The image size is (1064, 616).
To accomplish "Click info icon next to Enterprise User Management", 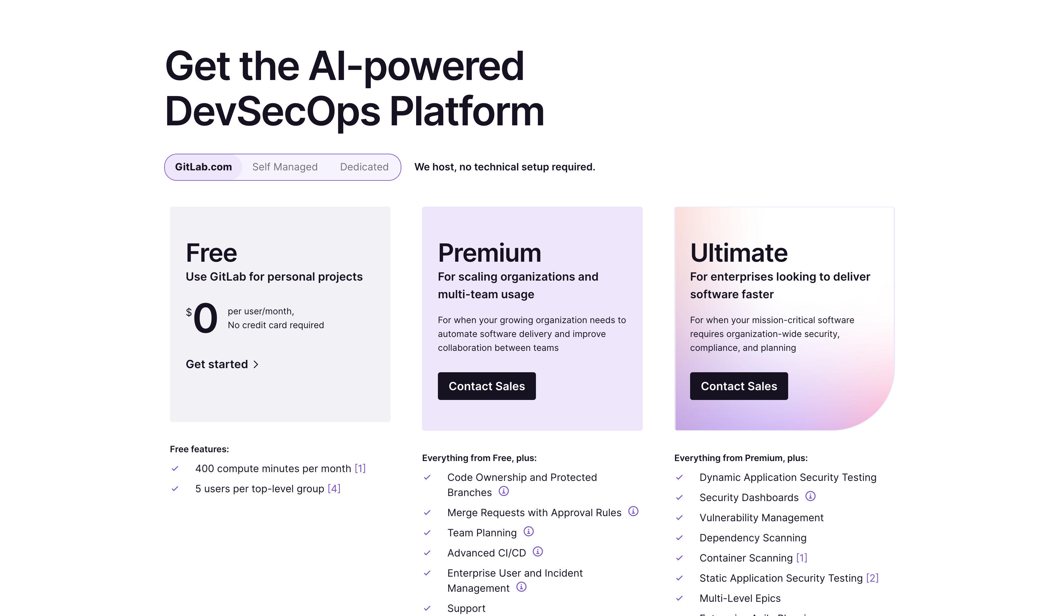I will (x=521, y=587).
